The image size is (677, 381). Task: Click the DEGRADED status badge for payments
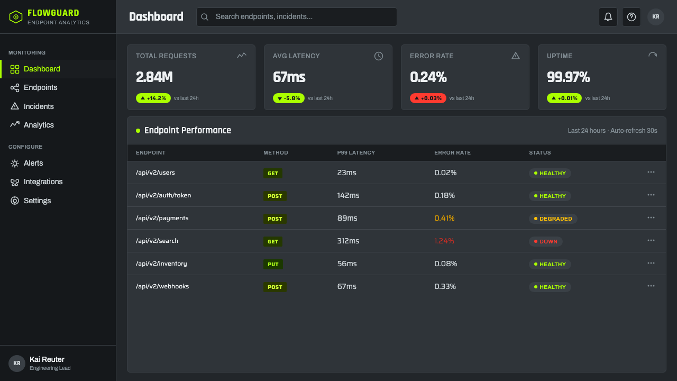(x=553, y=219)
